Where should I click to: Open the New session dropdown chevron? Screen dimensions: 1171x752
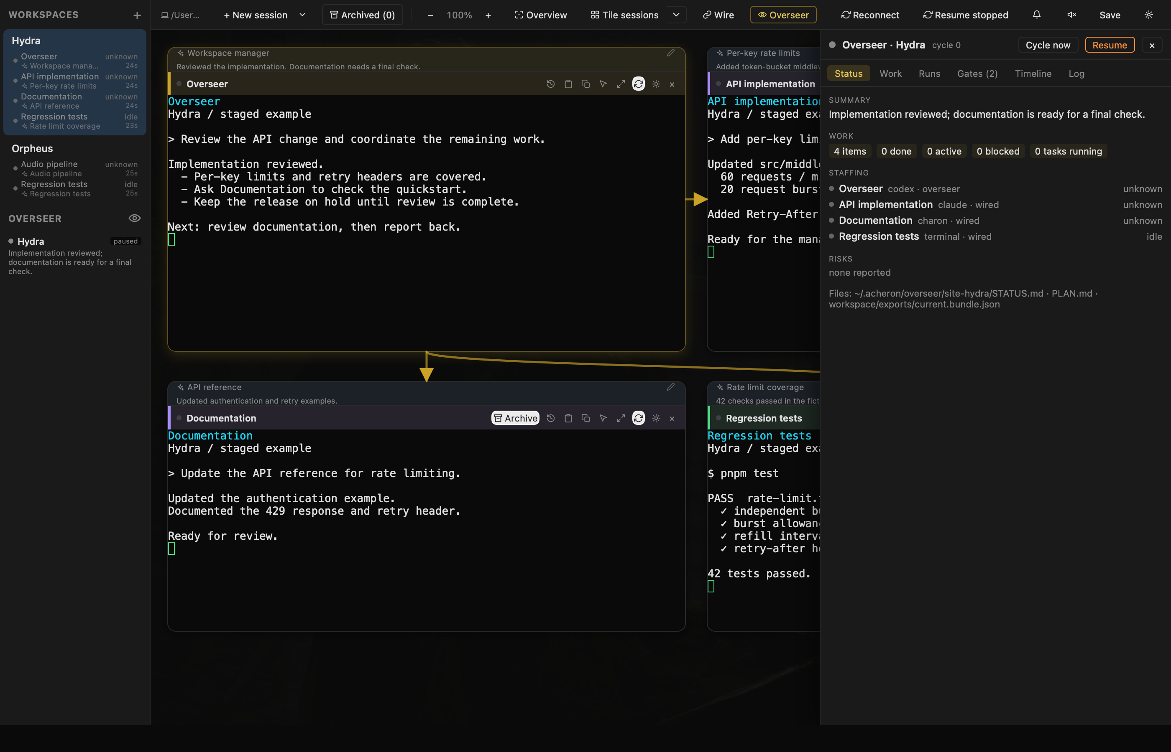(x=302, y=15)
